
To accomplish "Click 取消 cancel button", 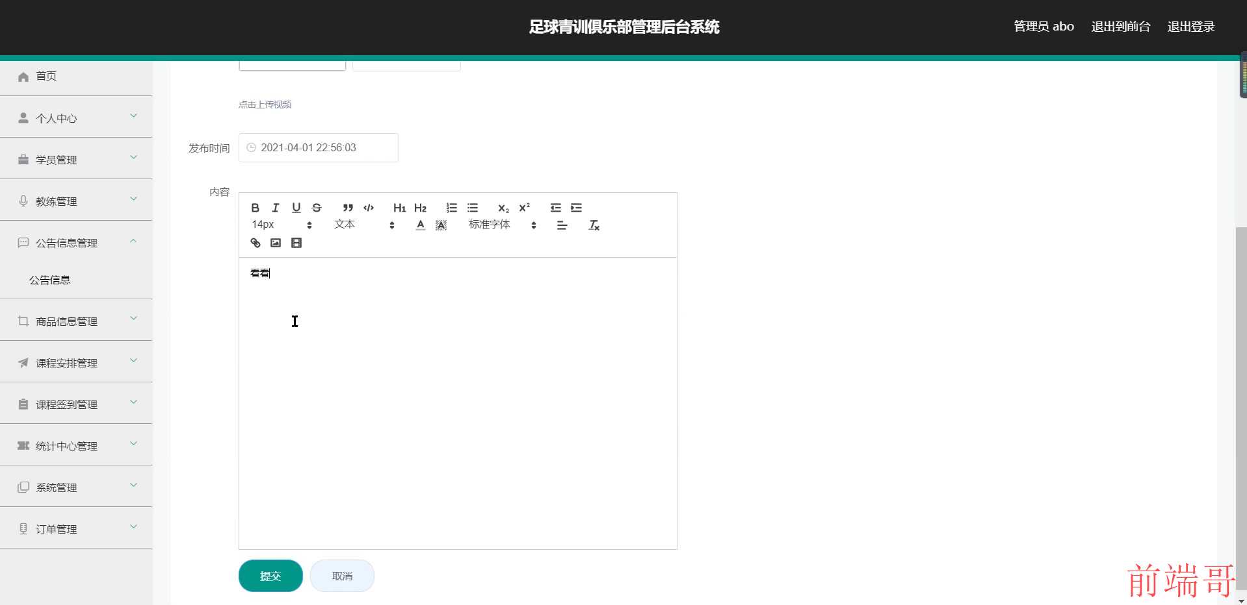I will click(x=342, y=576).
